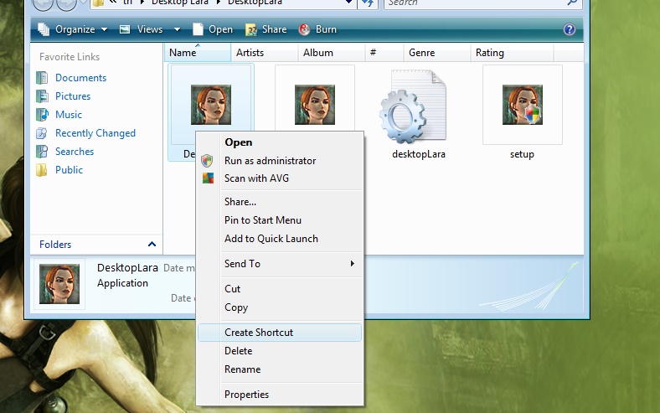Click the Burn disc icon

[x=304, y=29]
